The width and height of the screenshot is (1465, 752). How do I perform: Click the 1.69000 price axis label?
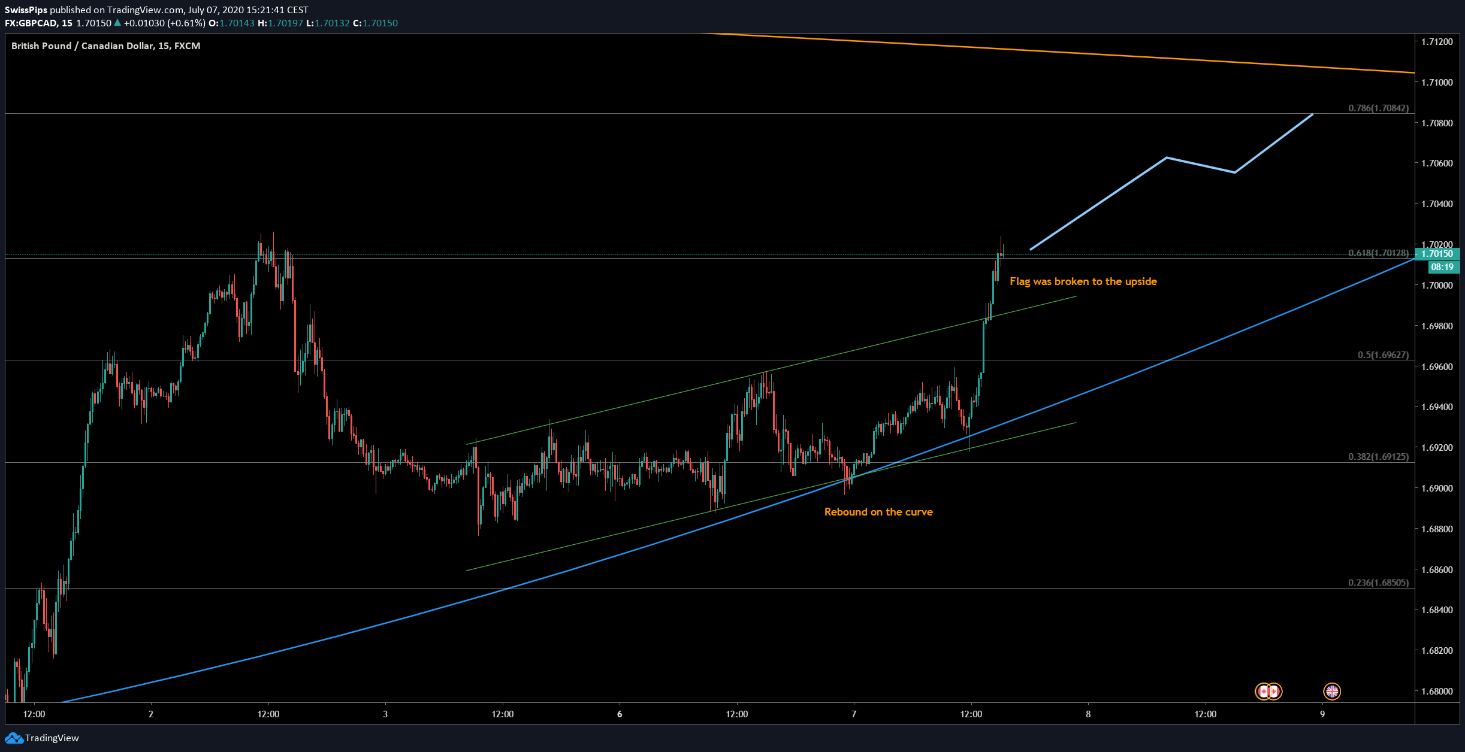coord(1437,488)
